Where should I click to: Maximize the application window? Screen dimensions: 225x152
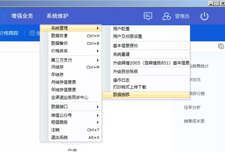tap(216, 3)
